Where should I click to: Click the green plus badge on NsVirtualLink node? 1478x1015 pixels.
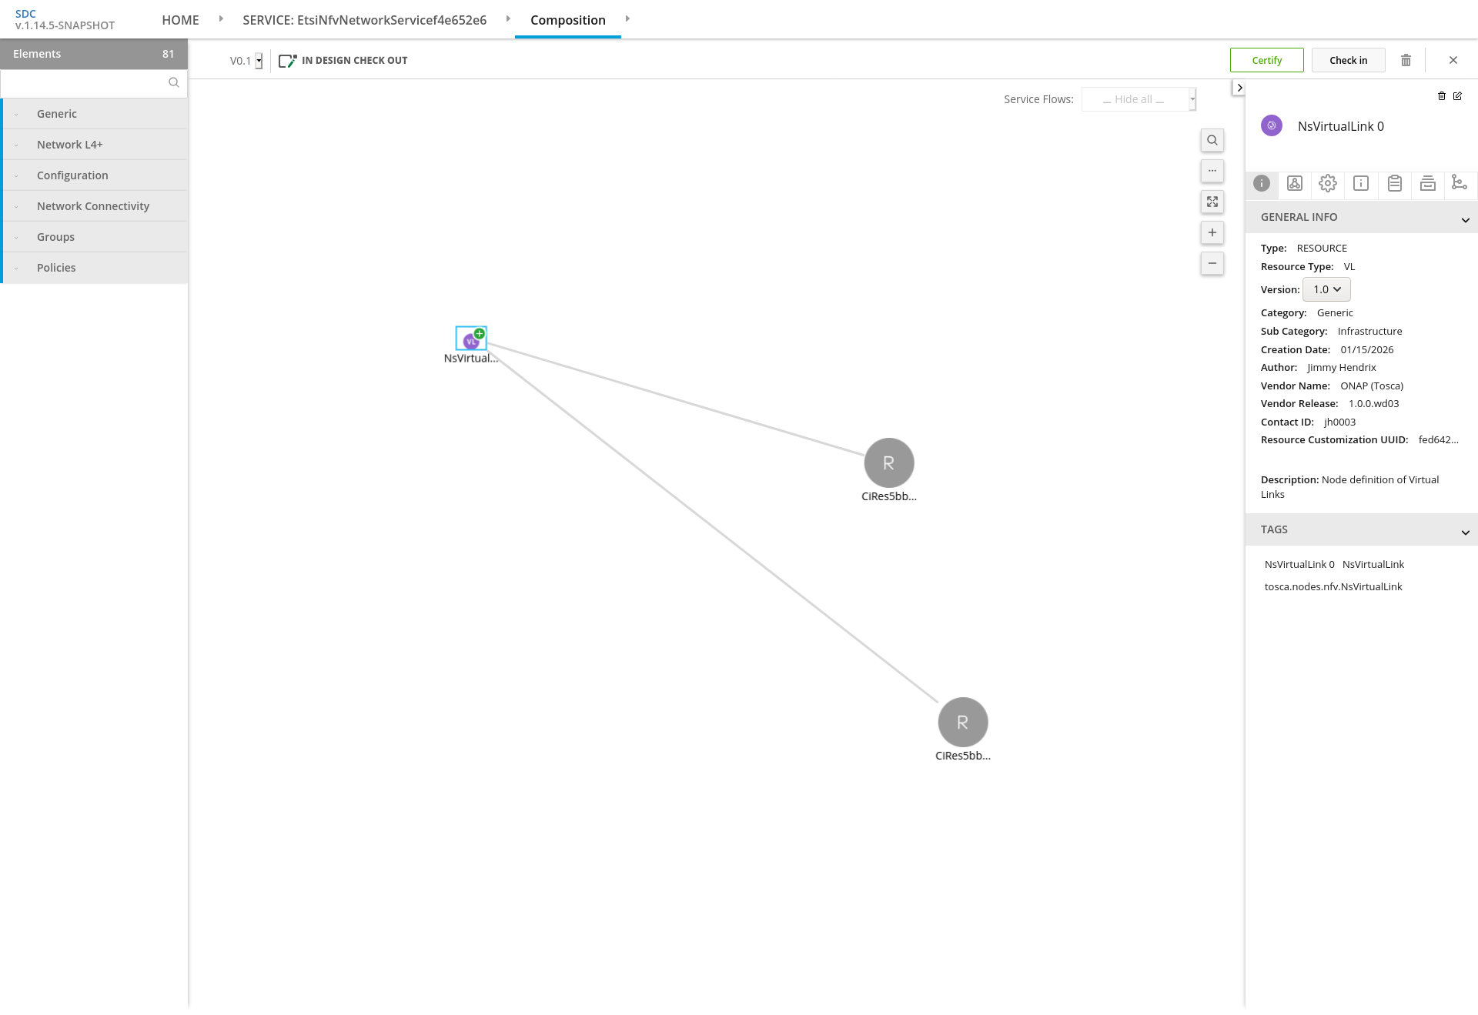[480, 333]
